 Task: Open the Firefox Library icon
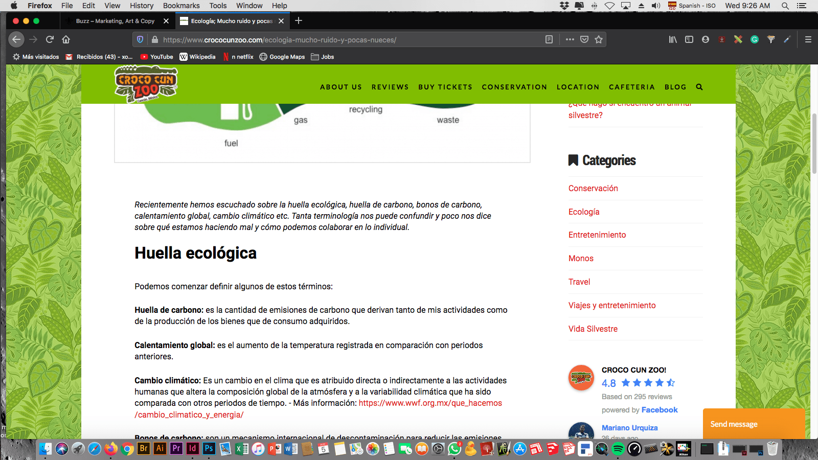tap(673, 39)
